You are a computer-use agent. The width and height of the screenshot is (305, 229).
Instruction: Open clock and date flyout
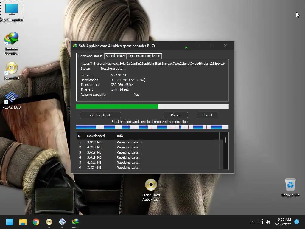[x=283, y=222]
